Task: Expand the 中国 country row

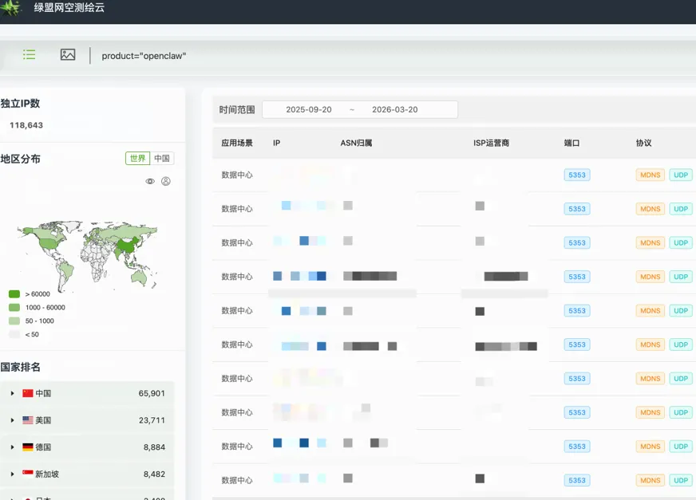Action: pyautogui.click(x=13, y=393)
